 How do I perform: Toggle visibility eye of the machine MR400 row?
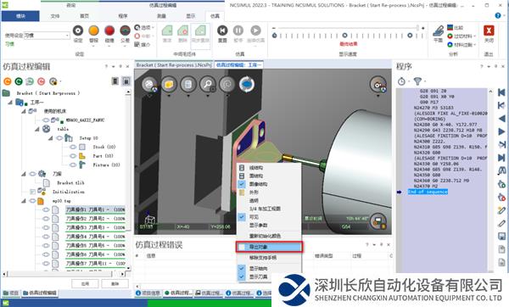[46, 120]
